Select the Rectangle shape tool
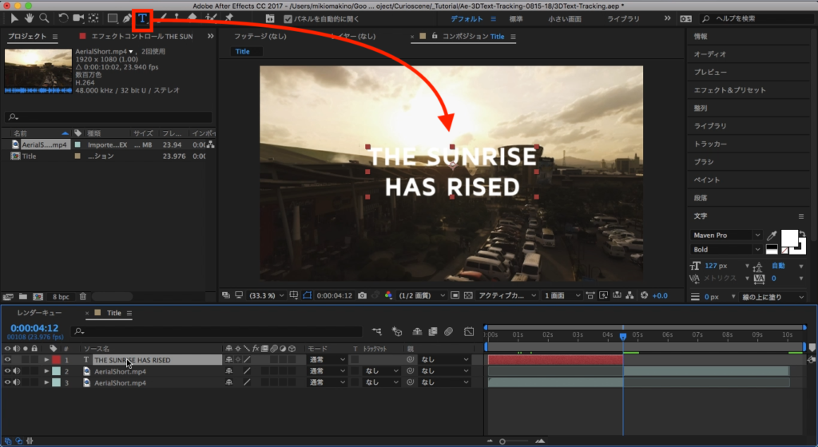818x447 pixels. 112,18
